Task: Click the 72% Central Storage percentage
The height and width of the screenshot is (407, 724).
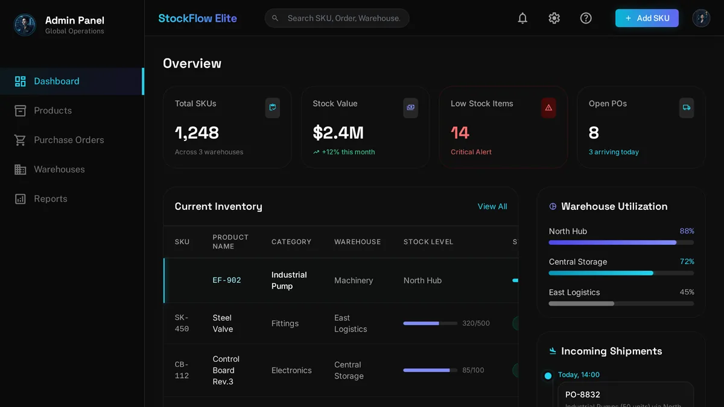Action: pos(687,262)
